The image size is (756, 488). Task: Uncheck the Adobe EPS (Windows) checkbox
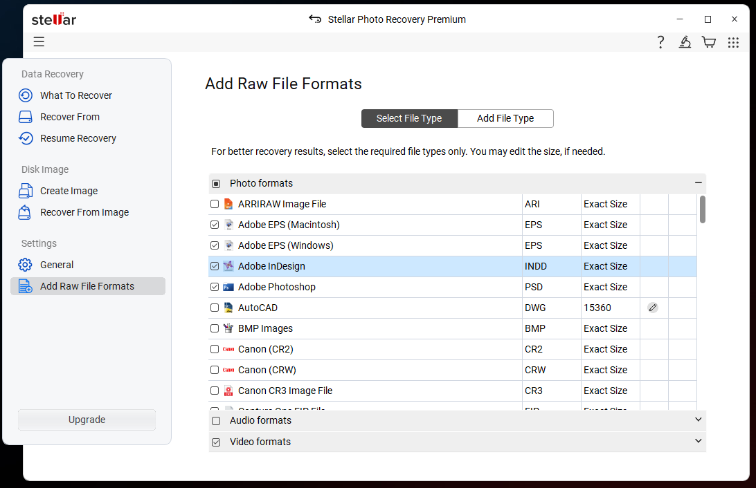click(x=215, y=245)
